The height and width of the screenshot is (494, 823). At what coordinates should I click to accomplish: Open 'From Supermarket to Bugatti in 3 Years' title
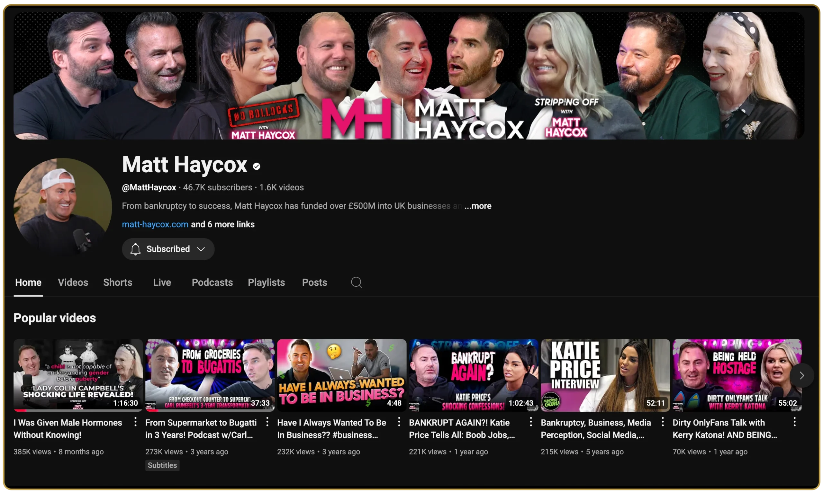[201, 429]
